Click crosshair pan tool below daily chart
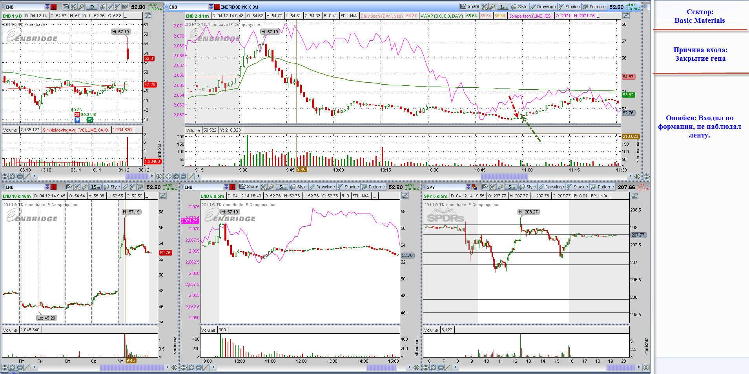The image size is (749, 374). click(5, 177)
